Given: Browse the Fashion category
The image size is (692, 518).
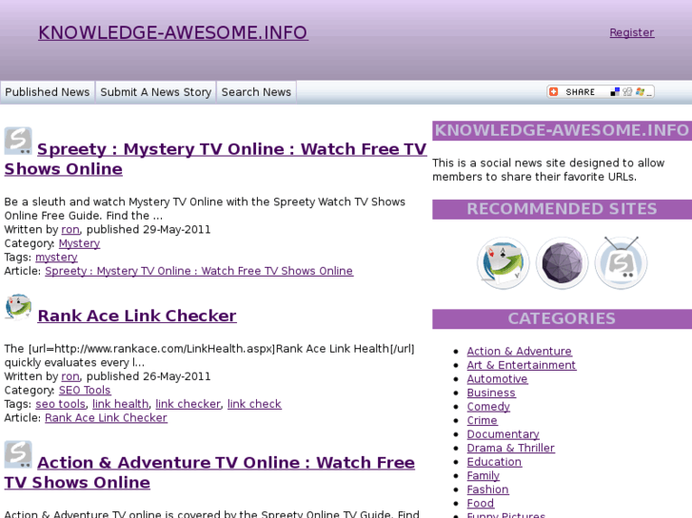Looking at the screenshot, I should coord(487,489).
